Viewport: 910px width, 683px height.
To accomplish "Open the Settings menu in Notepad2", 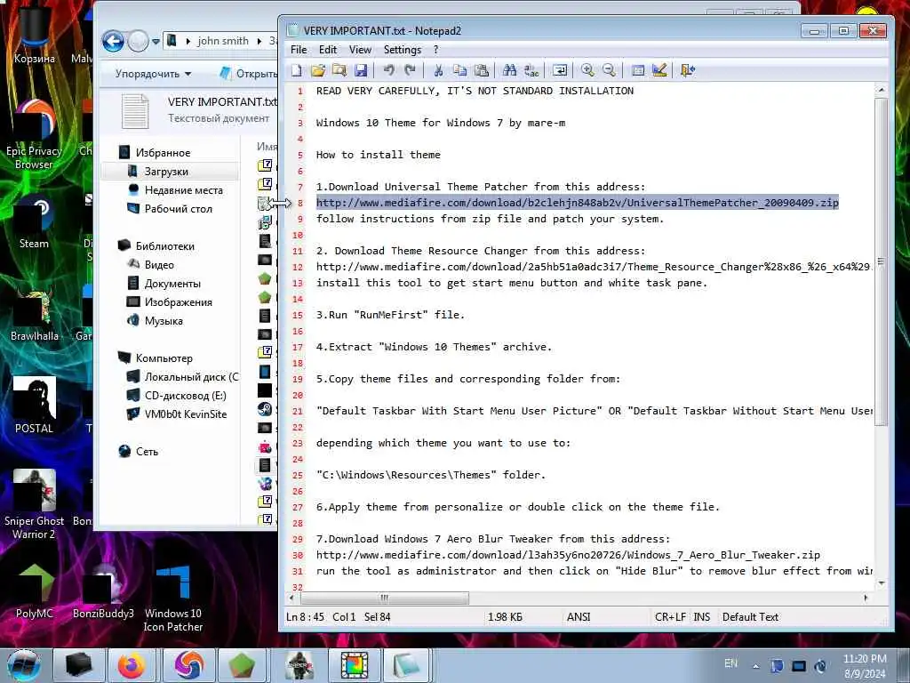I will tap(403, 50).
